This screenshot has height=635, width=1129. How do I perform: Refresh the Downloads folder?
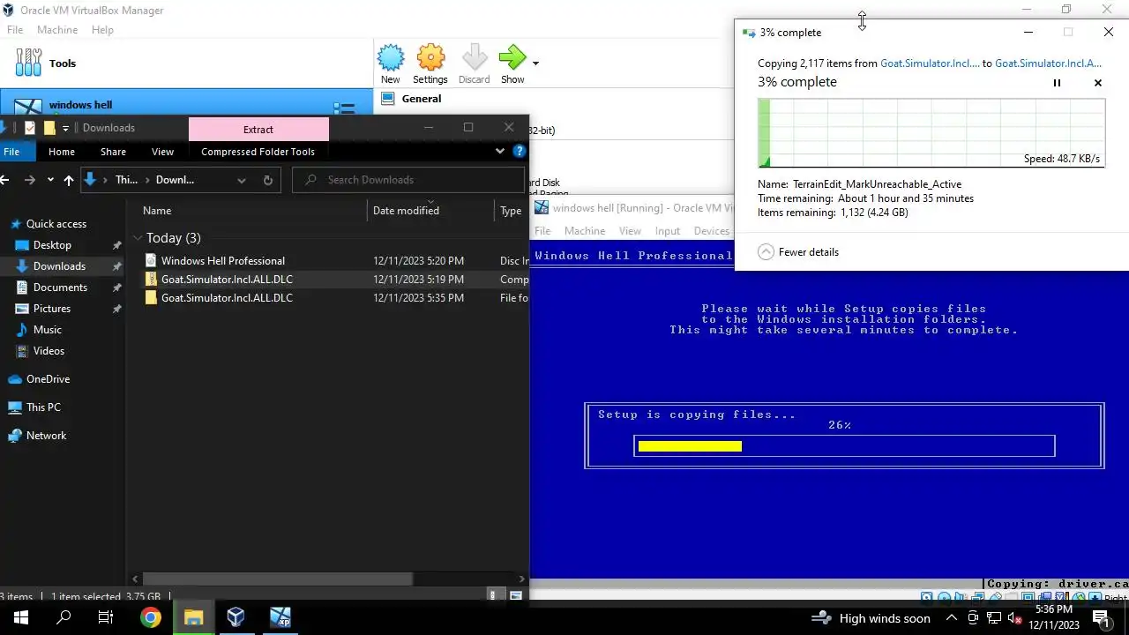tap(268, 180)
